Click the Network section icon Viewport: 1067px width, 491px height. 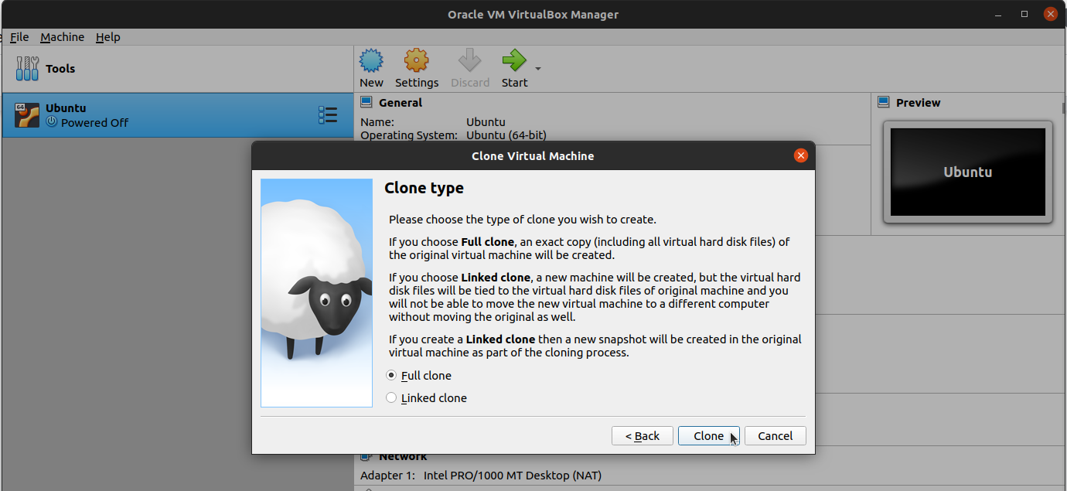366,457
